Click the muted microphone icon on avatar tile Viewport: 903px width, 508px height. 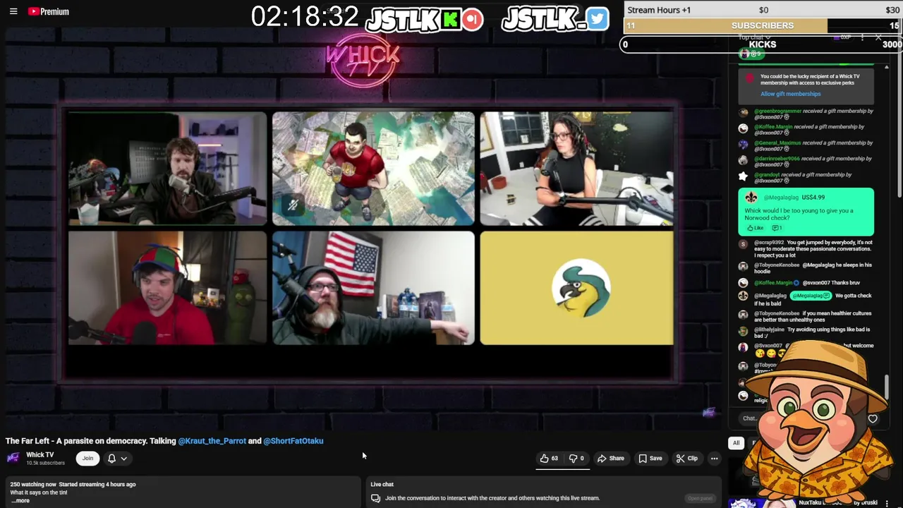(293, 205)
